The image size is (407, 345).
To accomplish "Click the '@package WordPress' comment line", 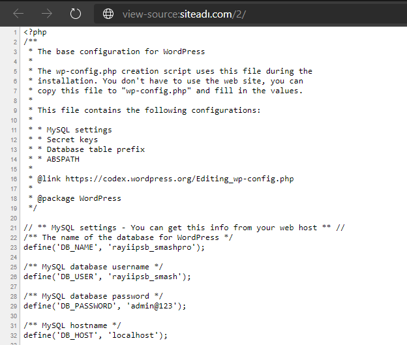I will pyautogui.click(x=79, y=198).
